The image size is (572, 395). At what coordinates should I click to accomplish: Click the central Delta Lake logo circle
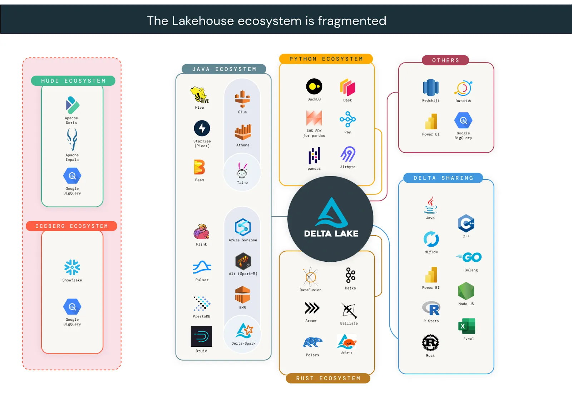point(330,219)
